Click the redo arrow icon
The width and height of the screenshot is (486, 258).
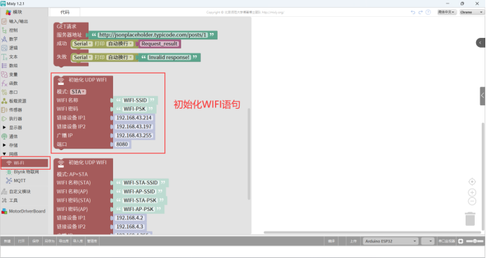click(x=421, y=12)
